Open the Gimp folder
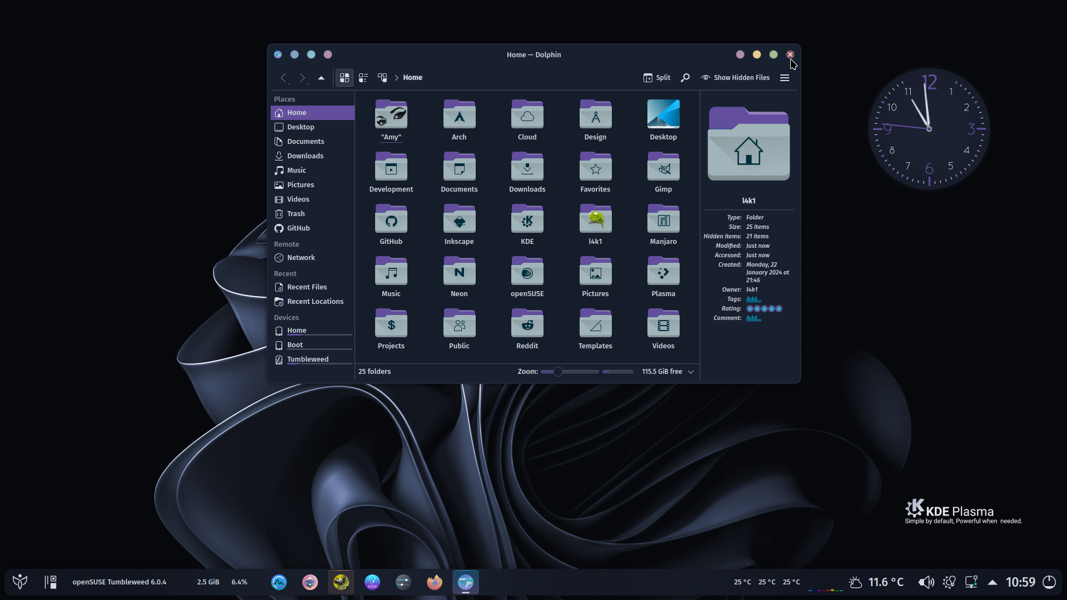Viewport: 1067px width, 600px height. (663, 172)
